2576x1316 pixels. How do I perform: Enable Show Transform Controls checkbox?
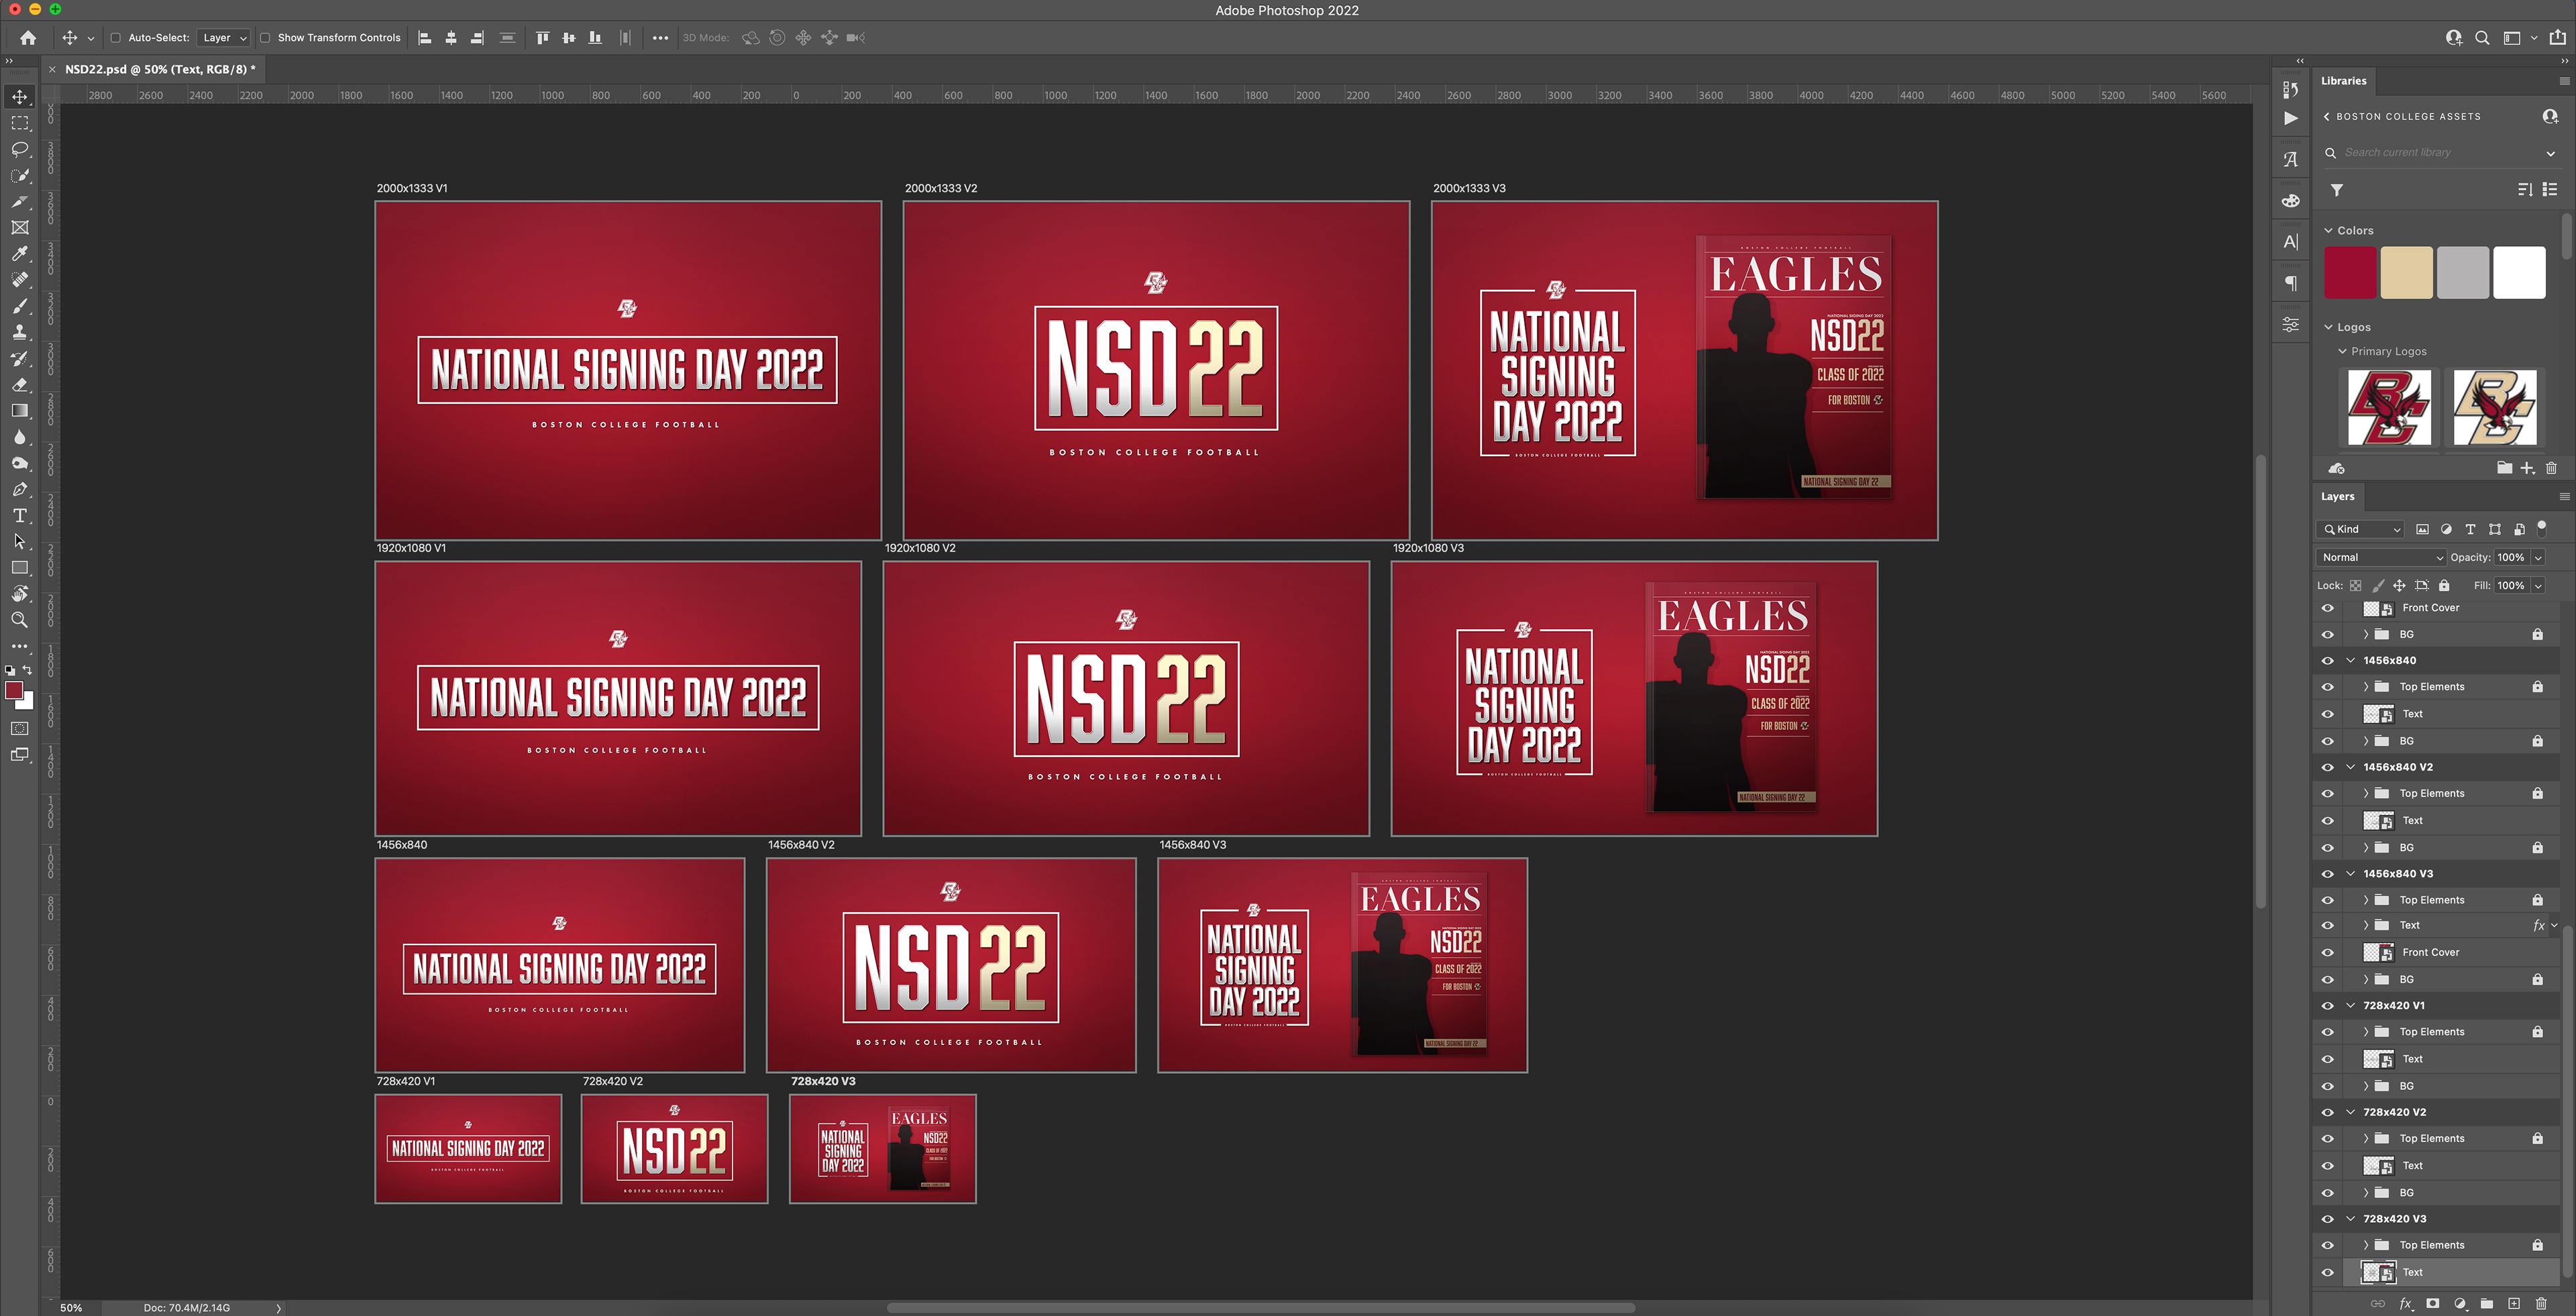265,38
